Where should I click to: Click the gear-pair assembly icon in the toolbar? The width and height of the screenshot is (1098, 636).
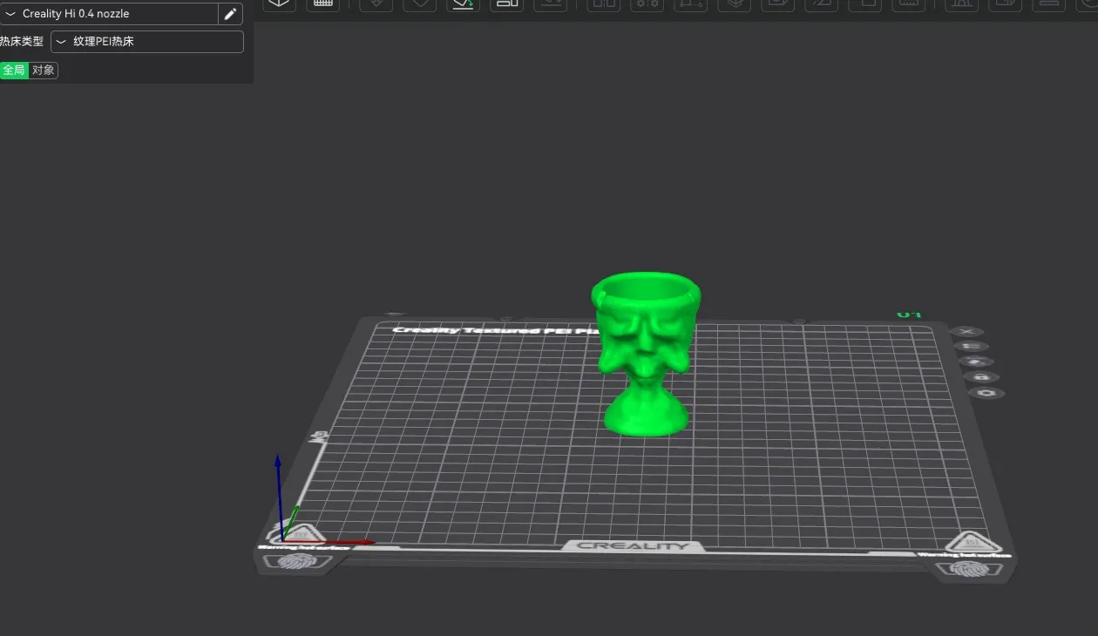tap(646, 5)
